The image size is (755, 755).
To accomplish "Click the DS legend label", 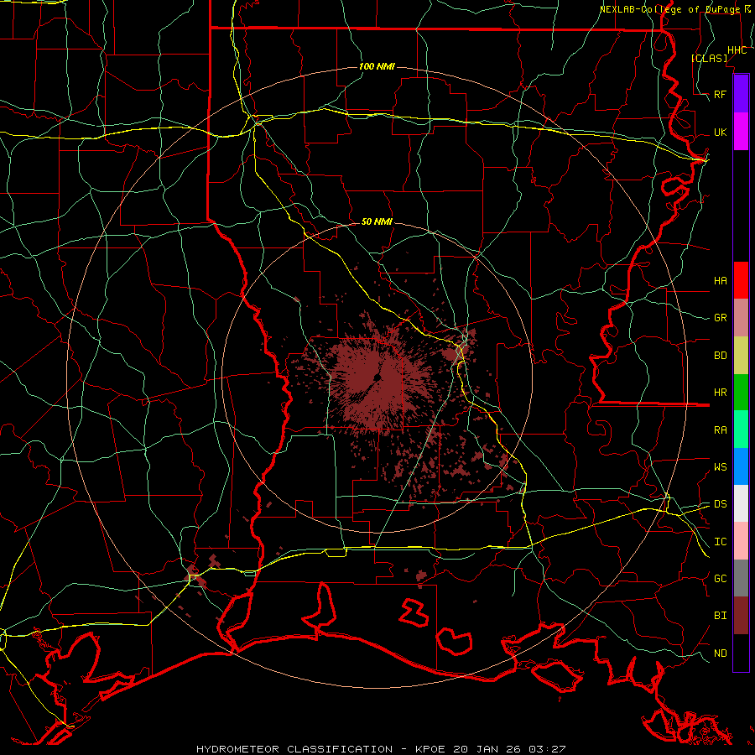I will click(720, 503).
